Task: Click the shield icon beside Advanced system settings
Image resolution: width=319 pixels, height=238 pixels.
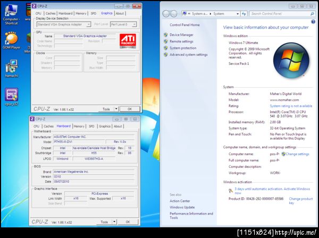Action: pyautogui.click(x=165, y=55)
